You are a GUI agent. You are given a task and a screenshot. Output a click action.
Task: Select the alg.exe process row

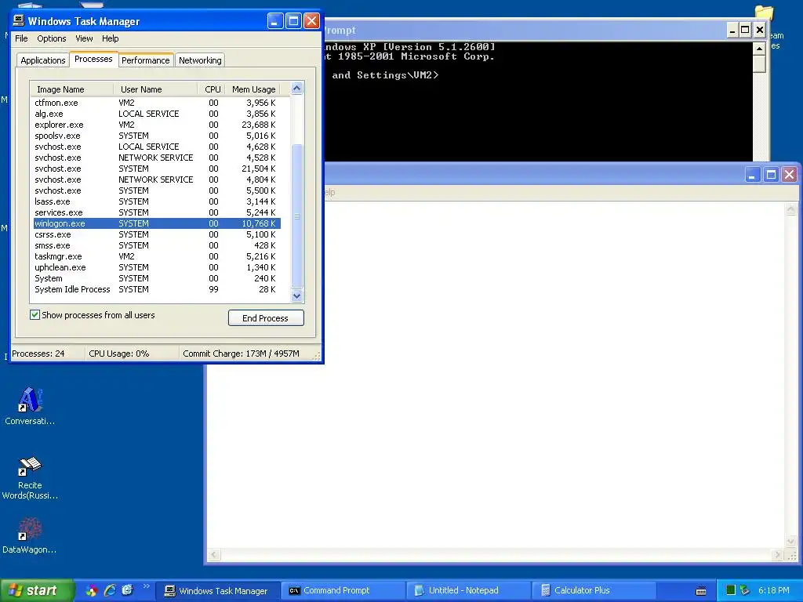pos(157,114)
